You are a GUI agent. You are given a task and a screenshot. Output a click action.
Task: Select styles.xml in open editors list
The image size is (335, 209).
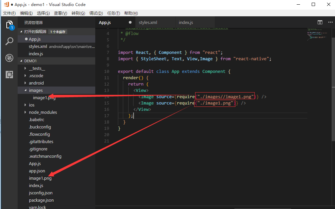click(x=56, y=46)
